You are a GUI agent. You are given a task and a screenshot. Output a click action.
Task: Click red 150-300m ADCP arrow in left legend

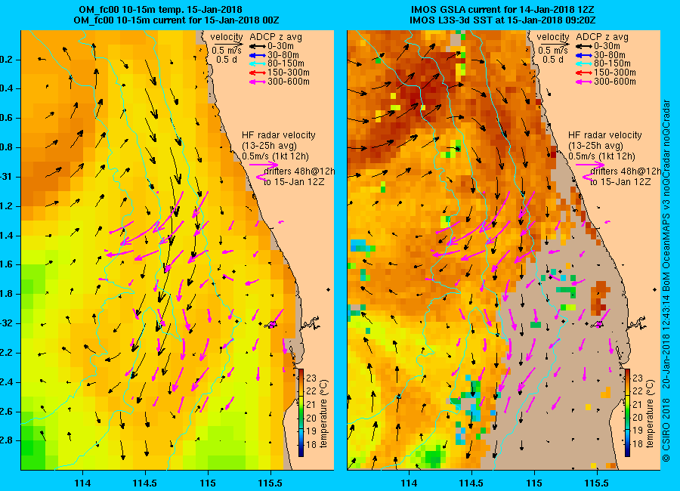tap(257, 73)
